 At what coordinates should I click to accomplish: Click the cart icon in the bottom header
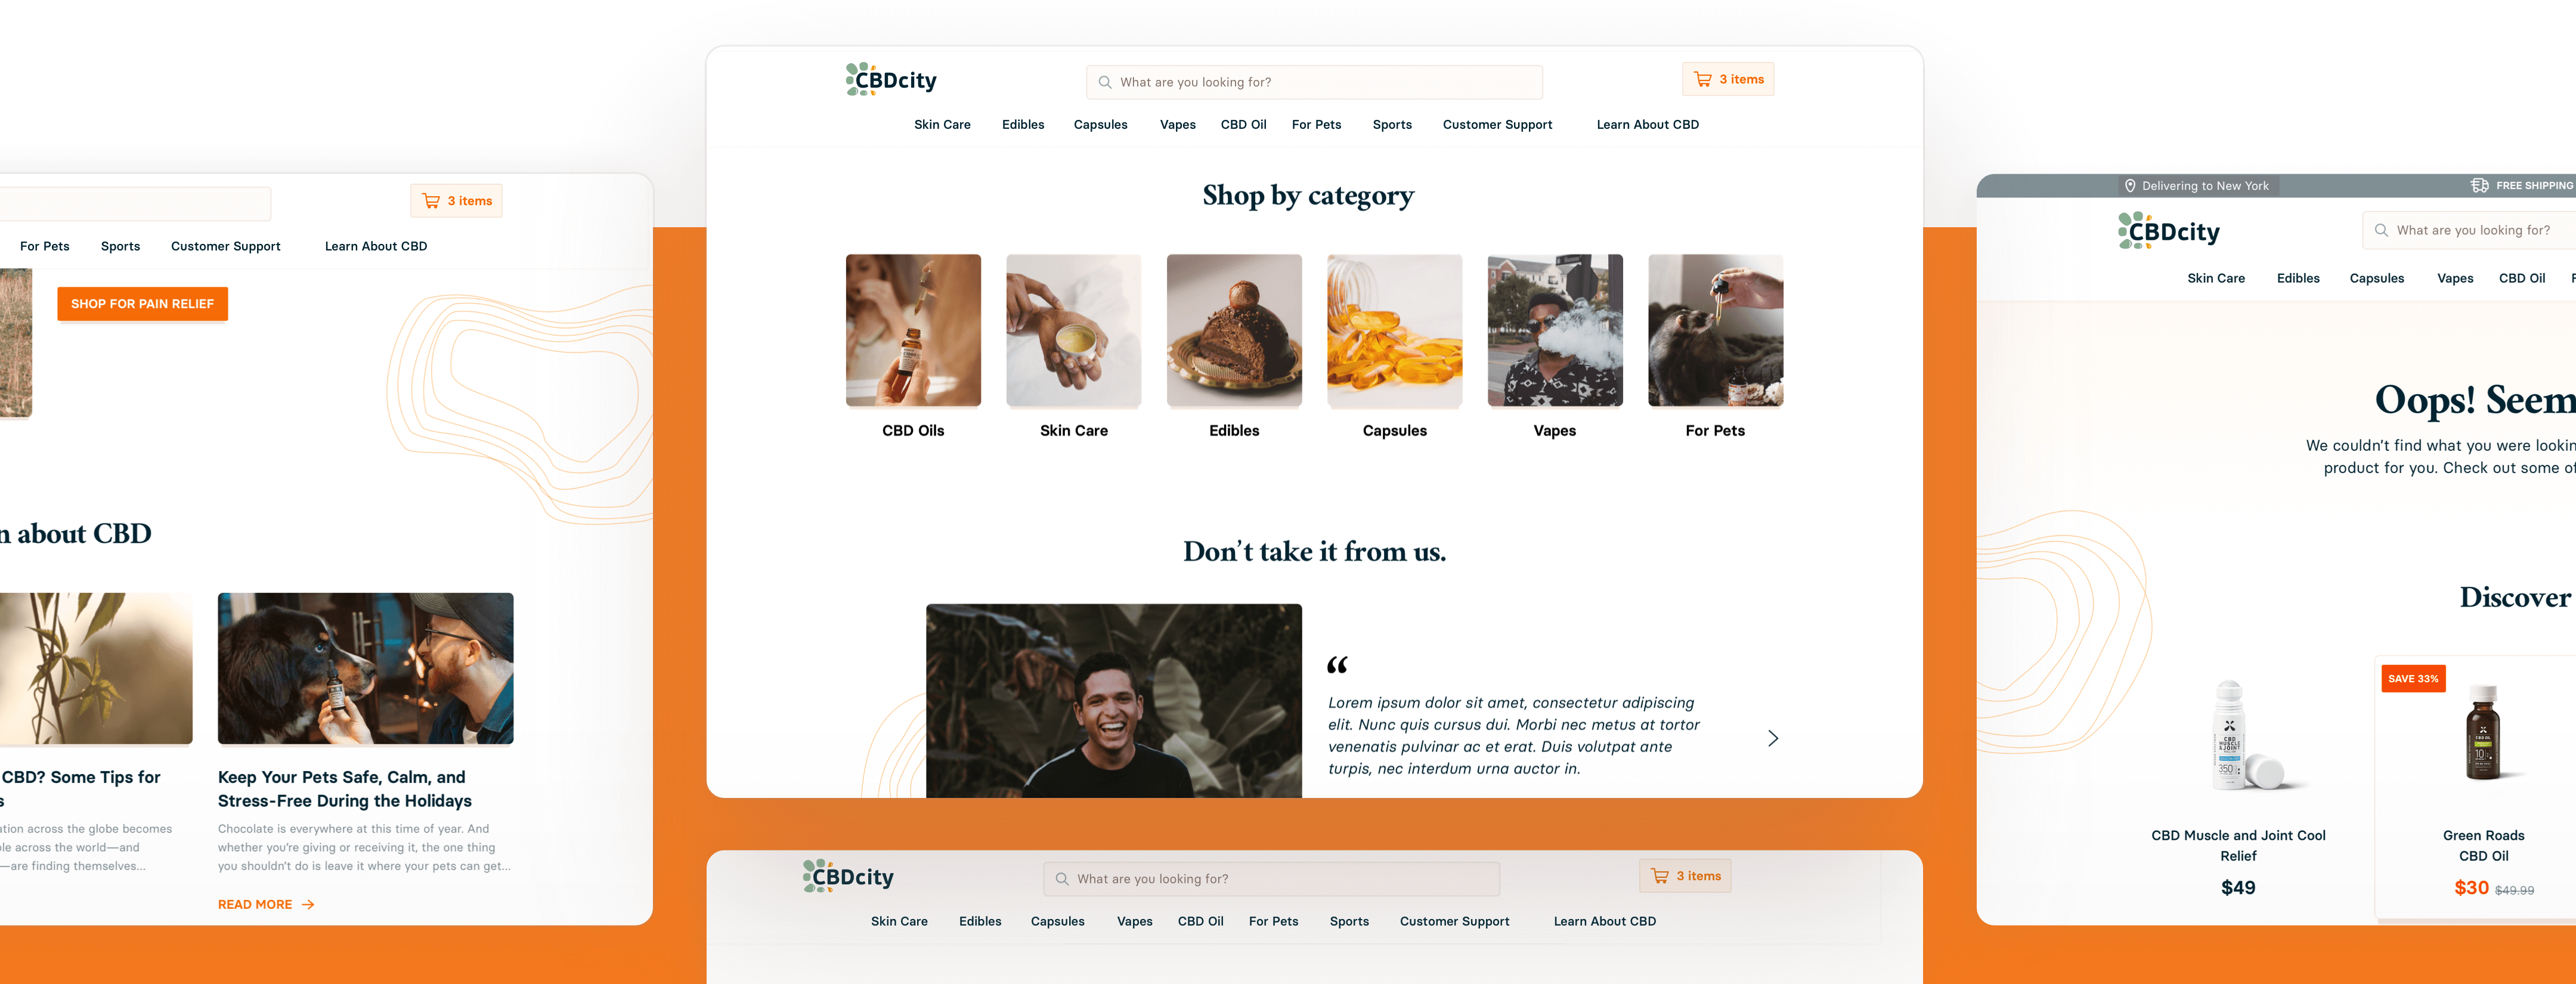pyautogui.click(x=1659, y=877)
